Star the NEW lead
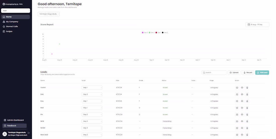Image resolution: width=276 pixels, height=139 pixels. [237, 121]
